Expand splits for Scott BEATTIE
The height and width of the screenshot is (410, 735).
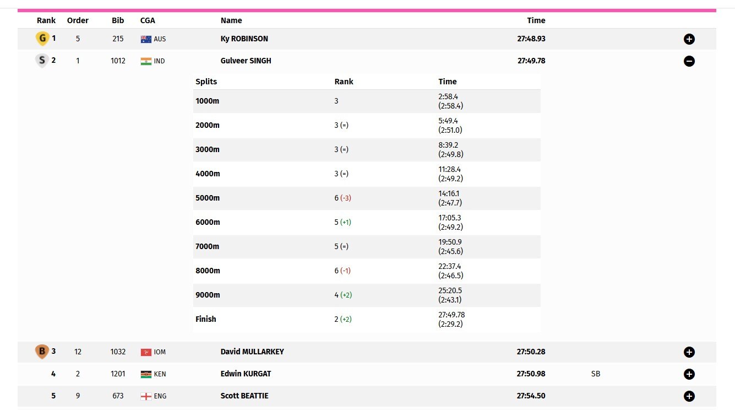[689, 396]
